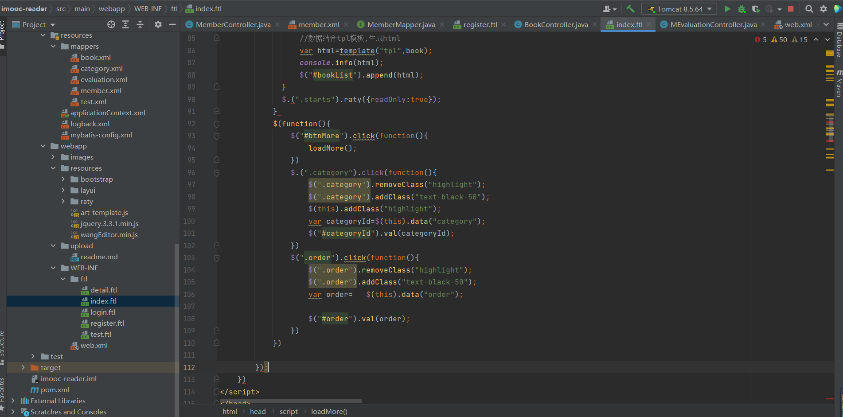Viewport: 843px width, 417px height.
Task: Open Search Everywhere magnifier icon
Action: [x=809, y=9]
